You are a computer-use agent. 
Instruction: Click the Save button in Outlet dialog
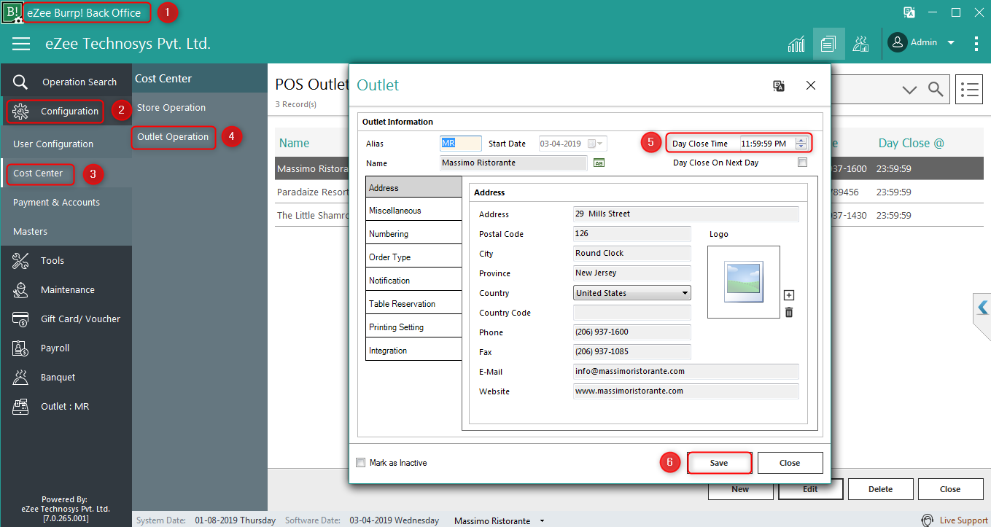coord(719,463)
